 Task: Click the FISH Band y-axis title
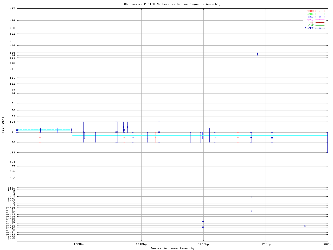coord(3,125)
